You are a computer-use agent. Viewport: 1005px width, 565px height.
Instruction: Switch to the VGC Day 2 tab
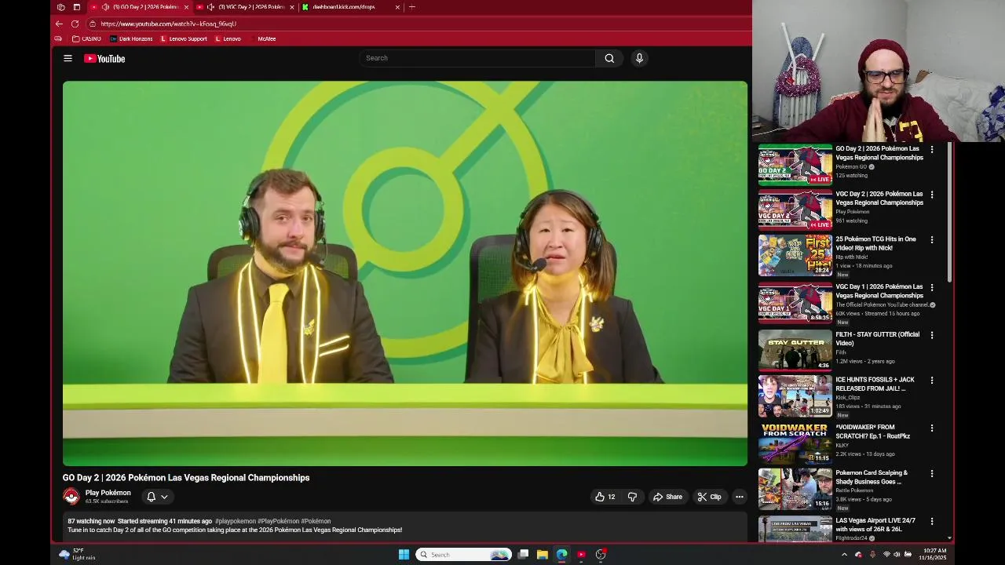click(x=247, y=7)
